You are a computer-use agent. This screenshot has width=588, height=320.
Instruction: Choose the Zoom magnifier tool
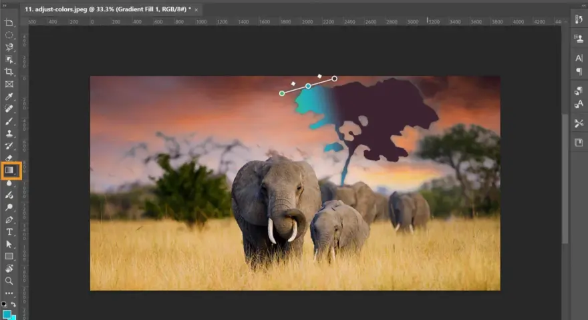9,281
